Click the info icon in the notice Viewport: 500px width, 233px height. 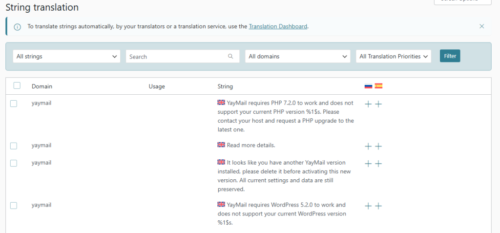(17, 27)
